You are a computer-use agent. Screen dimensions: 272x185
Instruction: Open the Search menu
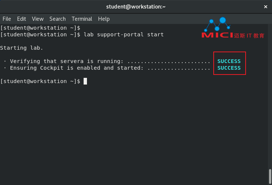click(58, 19)
